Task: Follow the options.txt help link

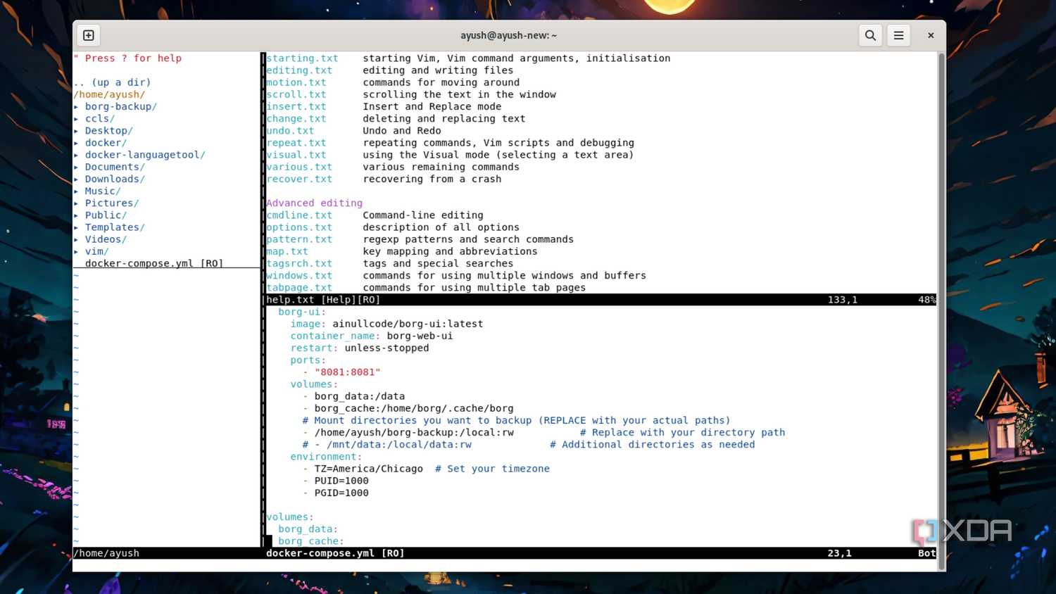Action: pos(299,227)
